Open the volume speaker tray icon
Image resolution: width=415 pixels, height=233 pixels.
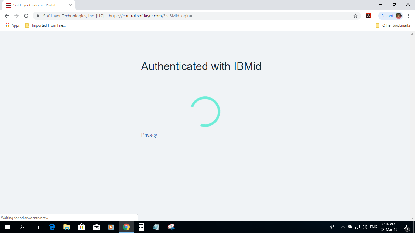click(x=365, y=227)
